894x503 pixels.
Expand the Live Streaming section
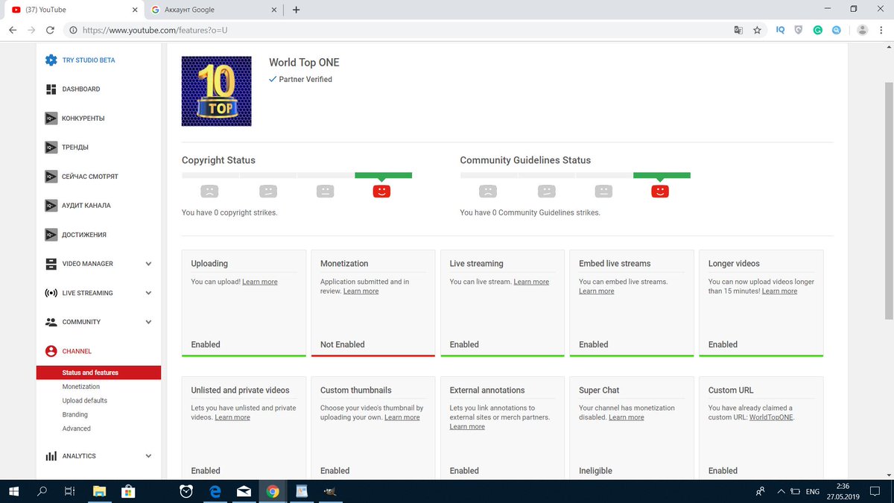[148, 293]
